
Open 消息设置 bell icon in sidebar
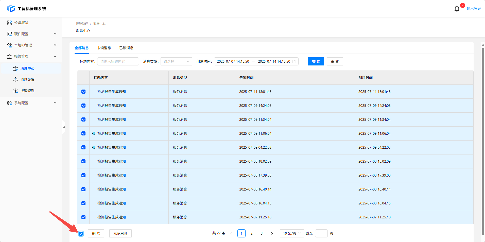click(15, 80)
